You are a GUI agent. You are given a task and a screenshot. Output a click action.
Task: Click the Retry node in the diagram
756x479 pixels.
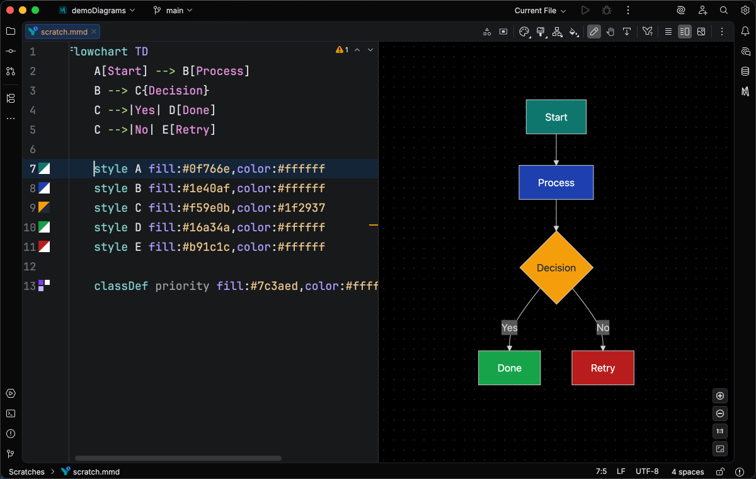point(603,368)
